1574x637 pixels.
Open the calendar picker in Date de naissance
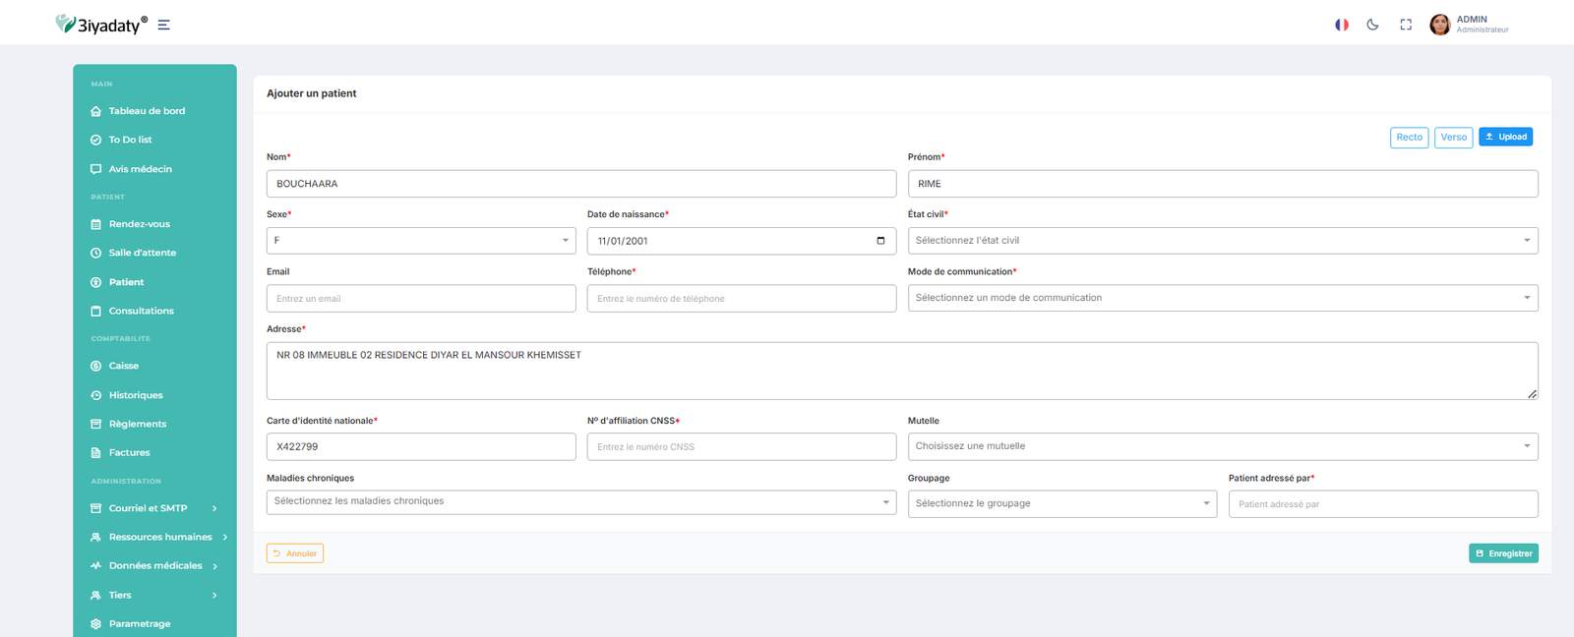(x=880, y=241)
